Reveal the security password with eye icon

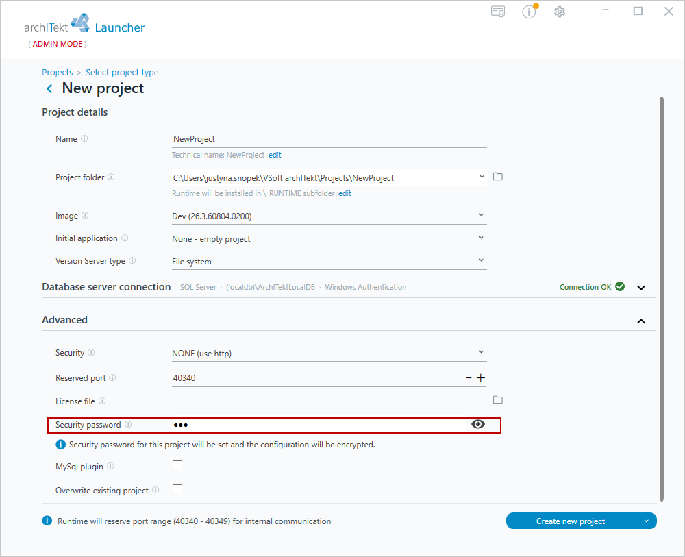[478, 424]
